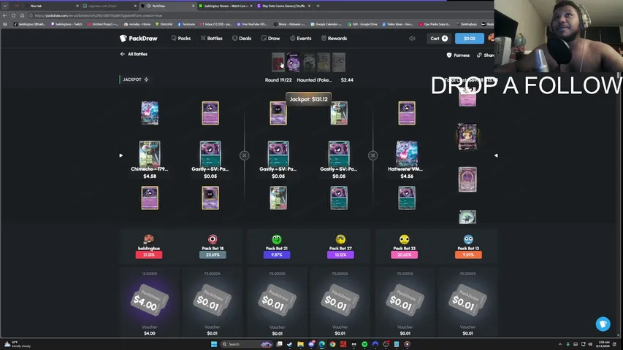Screen dimensions: 623x350
Task: Click the right spinner pointer arrow
Action: pos(496,155)
